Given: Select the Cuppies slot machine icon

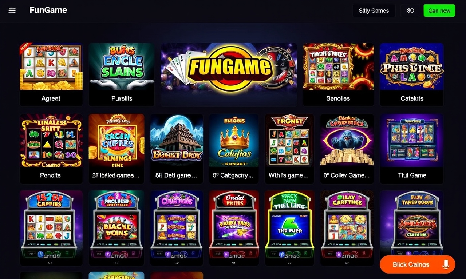Looking at the screenshot, I should (x=51, y=228).
